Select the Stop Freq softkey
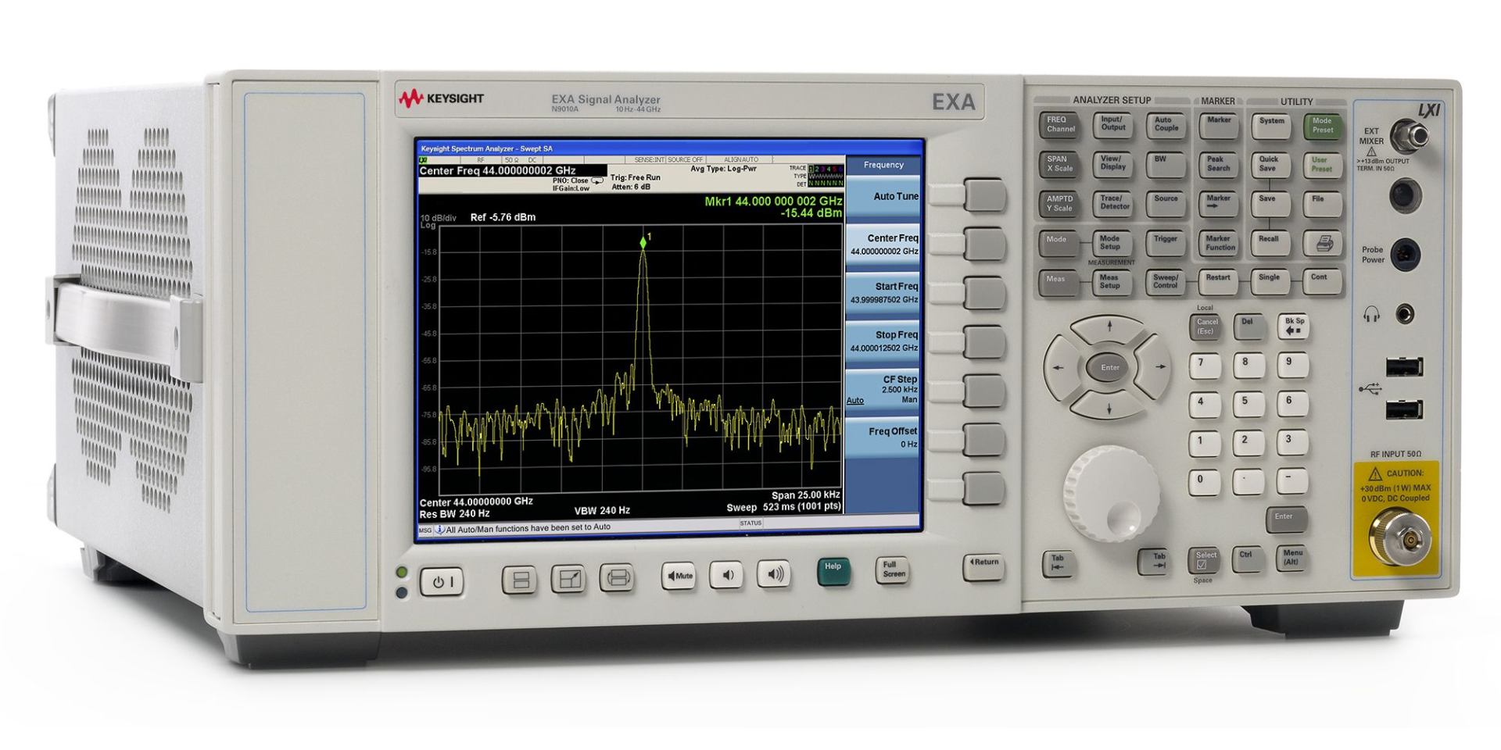The image size is (1501, 750). (x=883, y=341)
